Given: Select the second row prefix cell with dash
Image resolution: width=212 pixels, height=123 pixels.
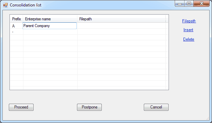Looking at the screenshot, I should [17, 32].
